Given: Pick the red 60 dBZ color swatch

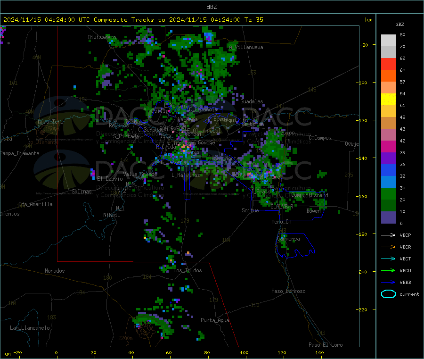Looking at the screenshot, I should pyautogui.click(x=388, y=64).
